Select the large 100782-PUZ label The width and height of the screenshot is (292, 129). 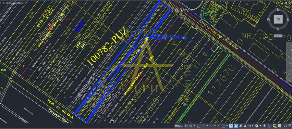click(x=108, y=46)
